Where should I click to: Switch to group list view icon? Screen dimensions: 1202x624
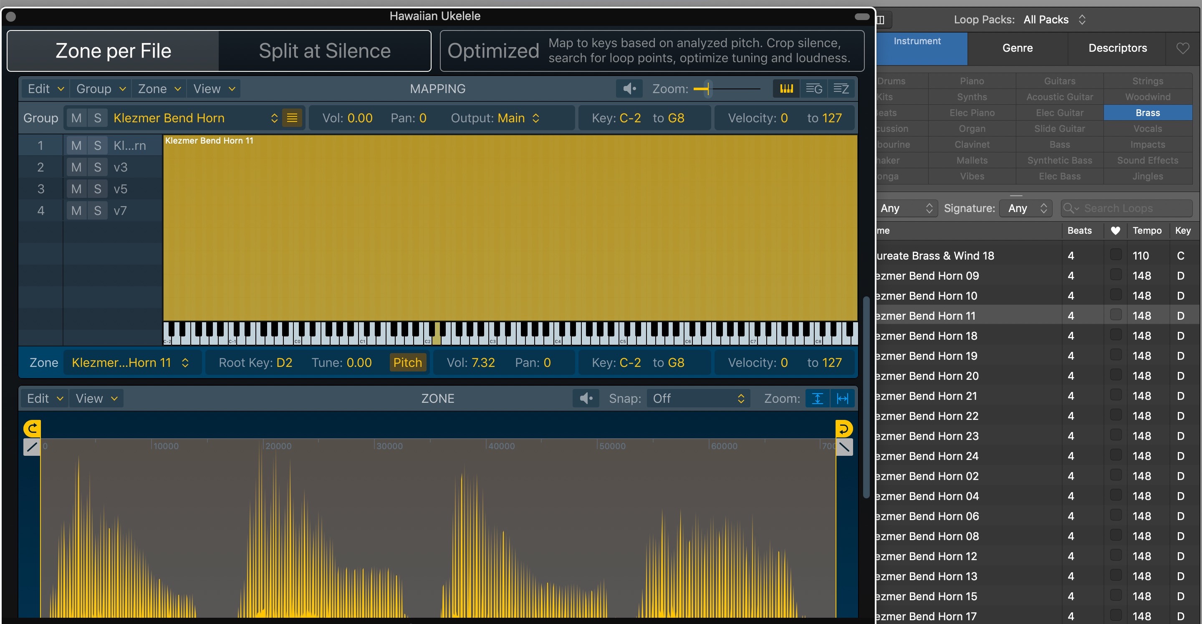coord(814,88)
